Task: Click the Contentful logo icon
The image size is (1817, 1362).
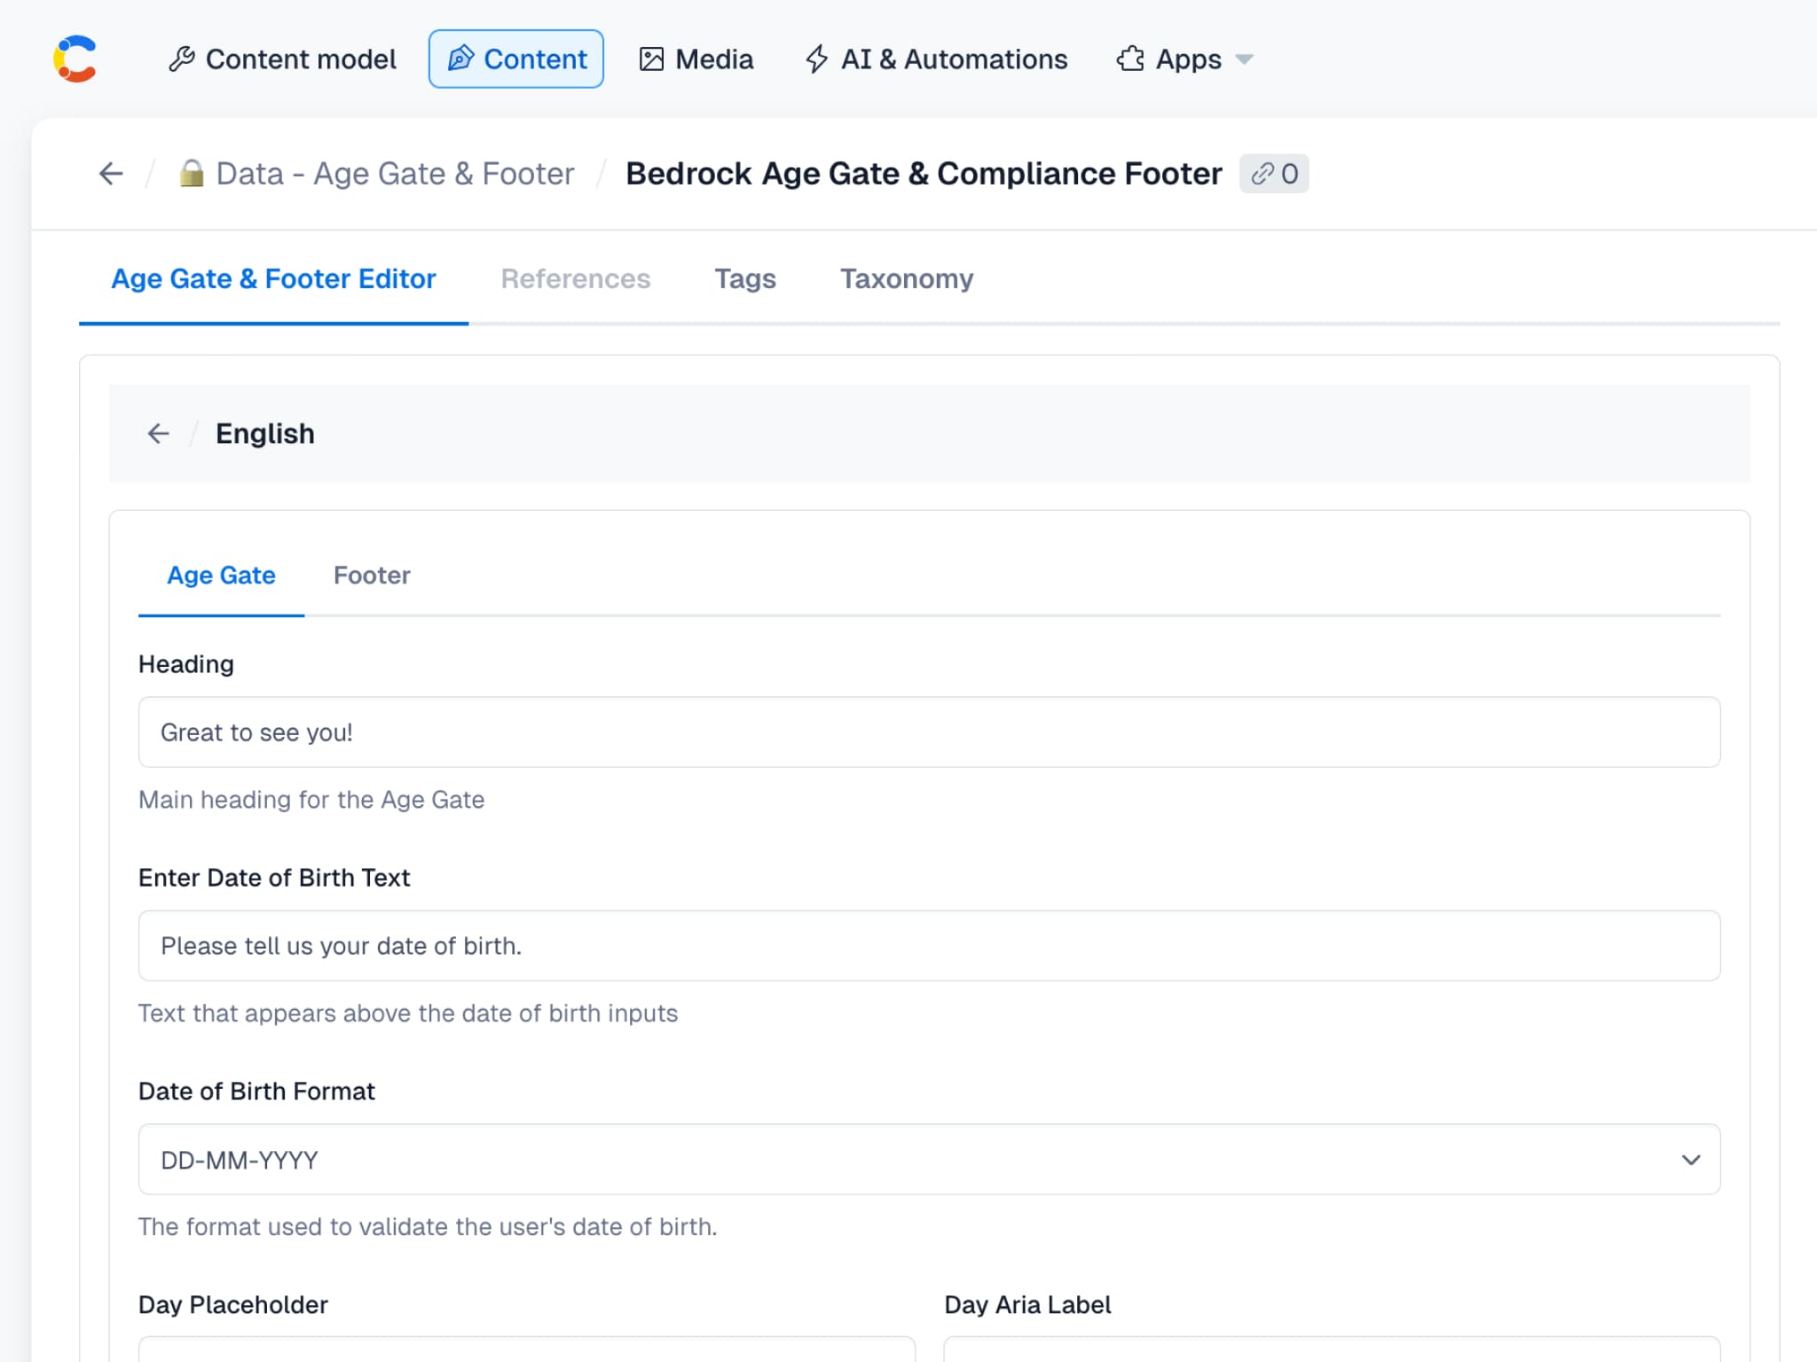Action: (x=75, y=59)
